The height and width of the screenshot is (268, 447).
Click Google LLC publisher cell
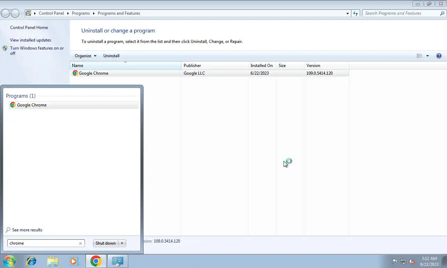click(194, 73)
